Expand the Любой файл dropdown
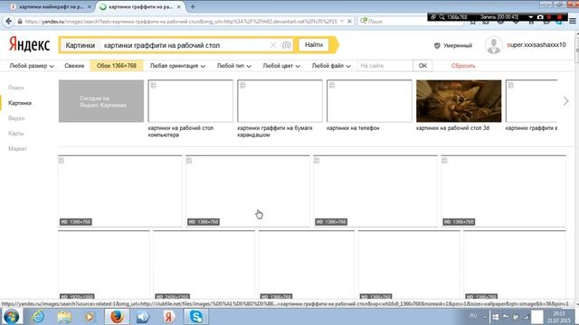 tap(331, 66)
